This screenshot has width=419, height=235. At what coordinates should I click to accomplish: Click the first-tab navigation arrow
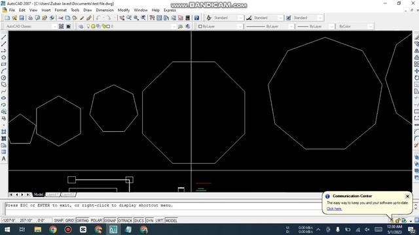click(x=11, y=195)
